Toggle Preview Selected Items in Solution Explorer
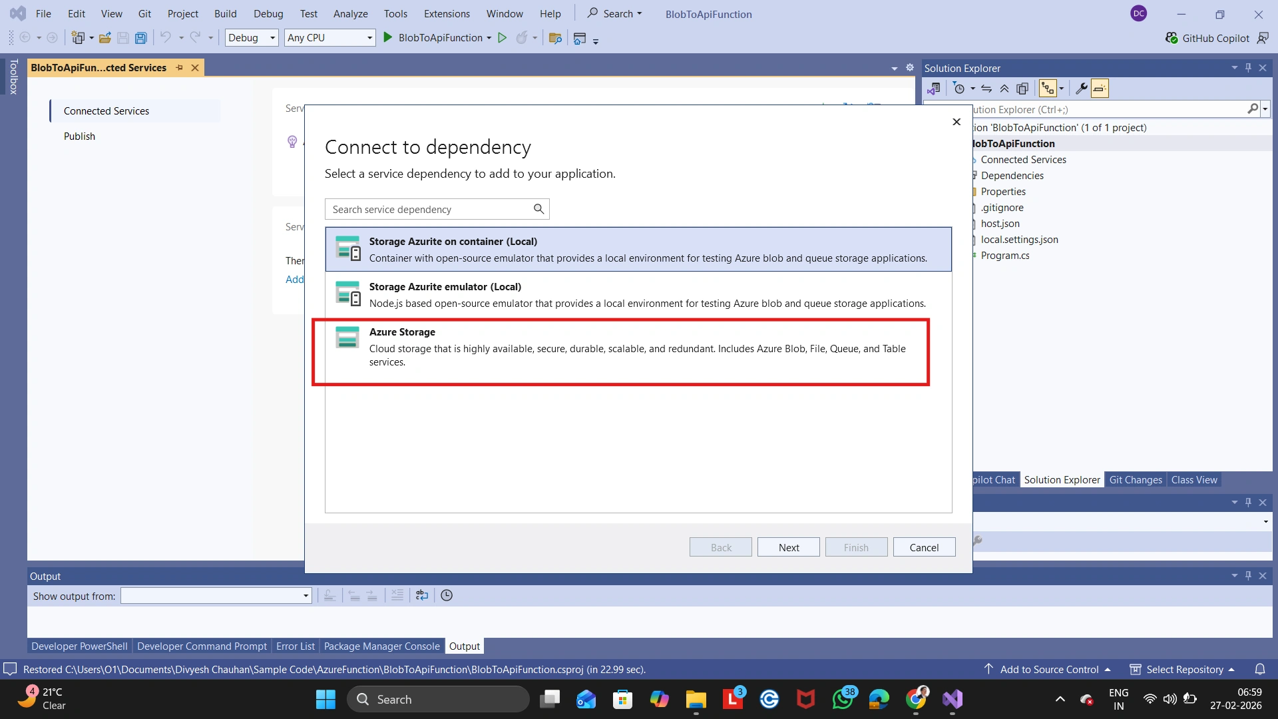Image resolution: width=1278 pixels, height=719 pixels. tap(1100, 89)
